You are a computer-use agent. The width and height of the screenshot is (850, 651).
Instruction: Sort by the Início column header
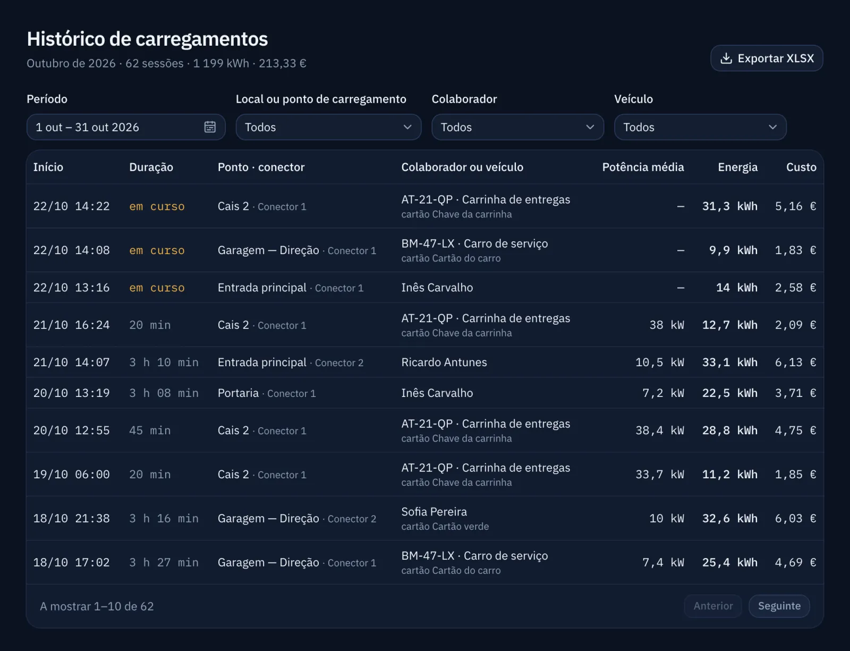click(x=48, y=167)
